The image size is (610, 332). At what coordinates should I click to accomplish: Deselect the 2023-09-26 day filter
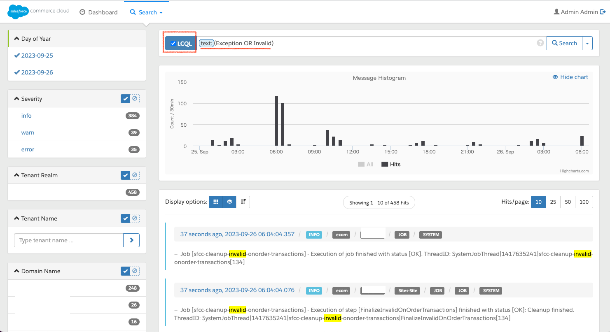coord(33,72)
